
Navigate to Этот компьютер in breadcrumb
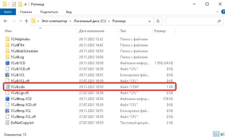[x=54, y=21]
